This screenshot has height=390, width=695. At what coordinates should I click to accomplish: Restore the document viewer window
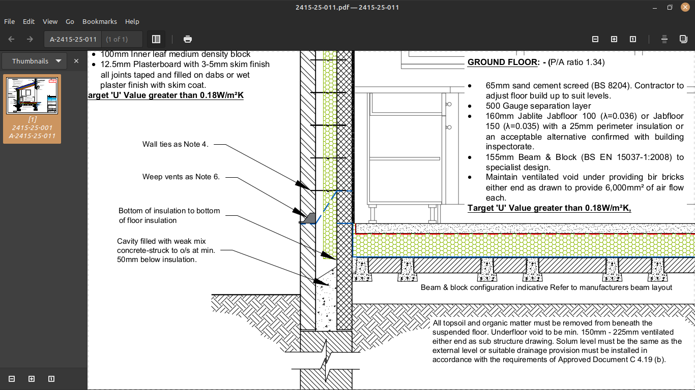pyautogui.click(x=670, y=7)
